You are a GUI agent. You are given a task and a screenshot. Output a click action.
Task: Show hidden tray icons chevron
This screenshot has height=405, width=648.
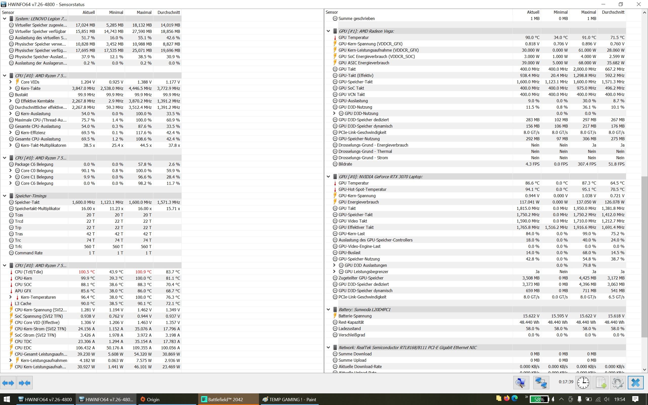point(561,399)
